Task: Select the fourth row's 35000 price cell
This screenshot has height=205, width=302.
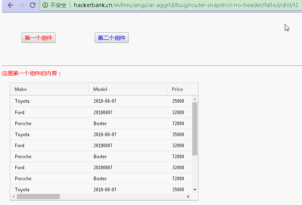Action: 179,134
